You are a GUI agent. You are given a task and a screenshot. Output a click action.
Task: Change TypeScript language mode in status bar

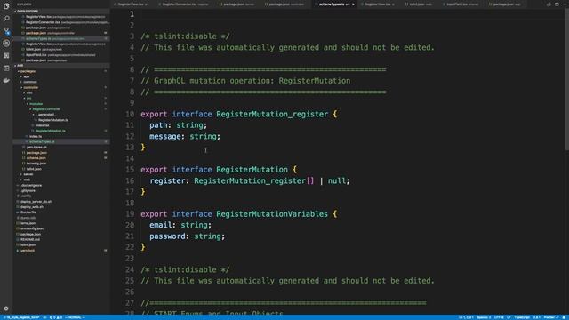(522, 317)
